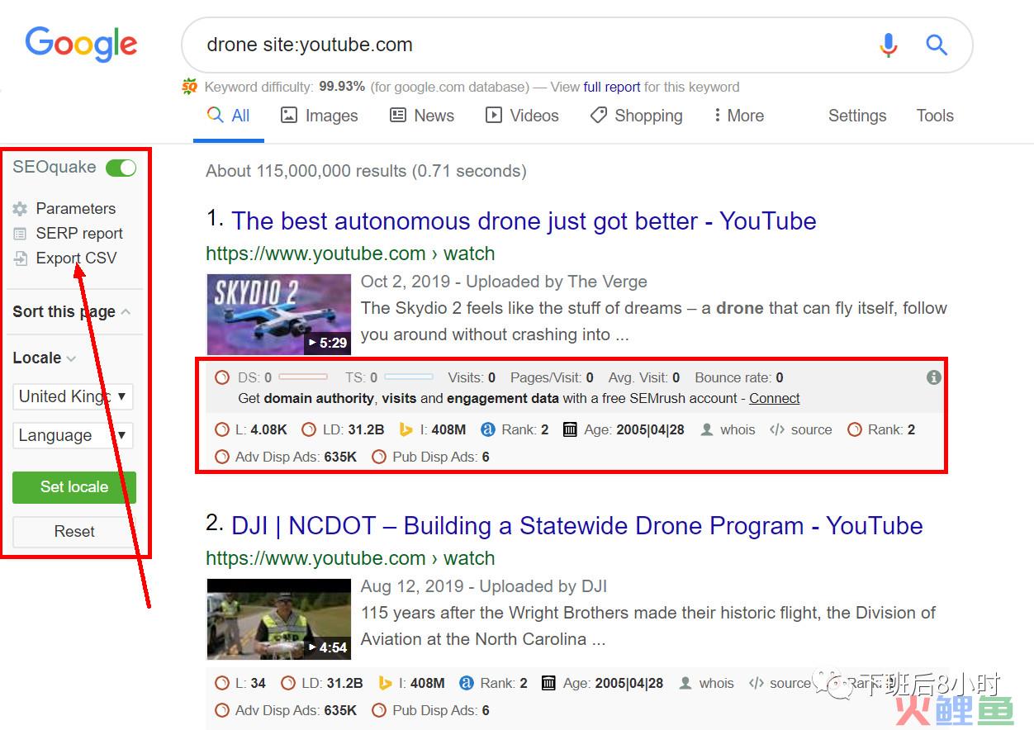Click the domain Age parameter under DJI result
This screenshot has height=730, width=1034.
pyautogui.click(x=602, y=683)
